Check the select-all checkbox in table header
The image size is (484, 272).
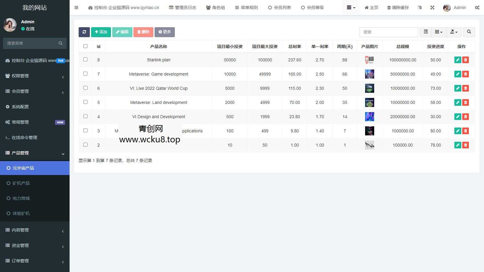86,46
